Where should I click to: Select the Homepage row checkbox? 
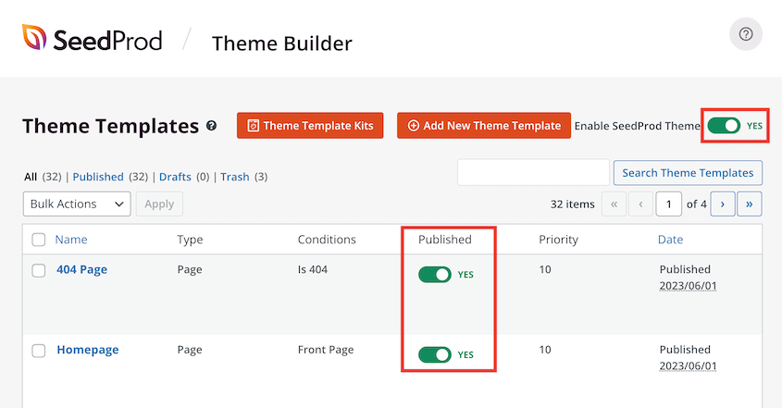(38, 351)
